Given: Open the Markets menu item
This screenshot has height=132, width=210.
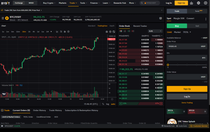Looking at the screenshot, I should 62,3.
